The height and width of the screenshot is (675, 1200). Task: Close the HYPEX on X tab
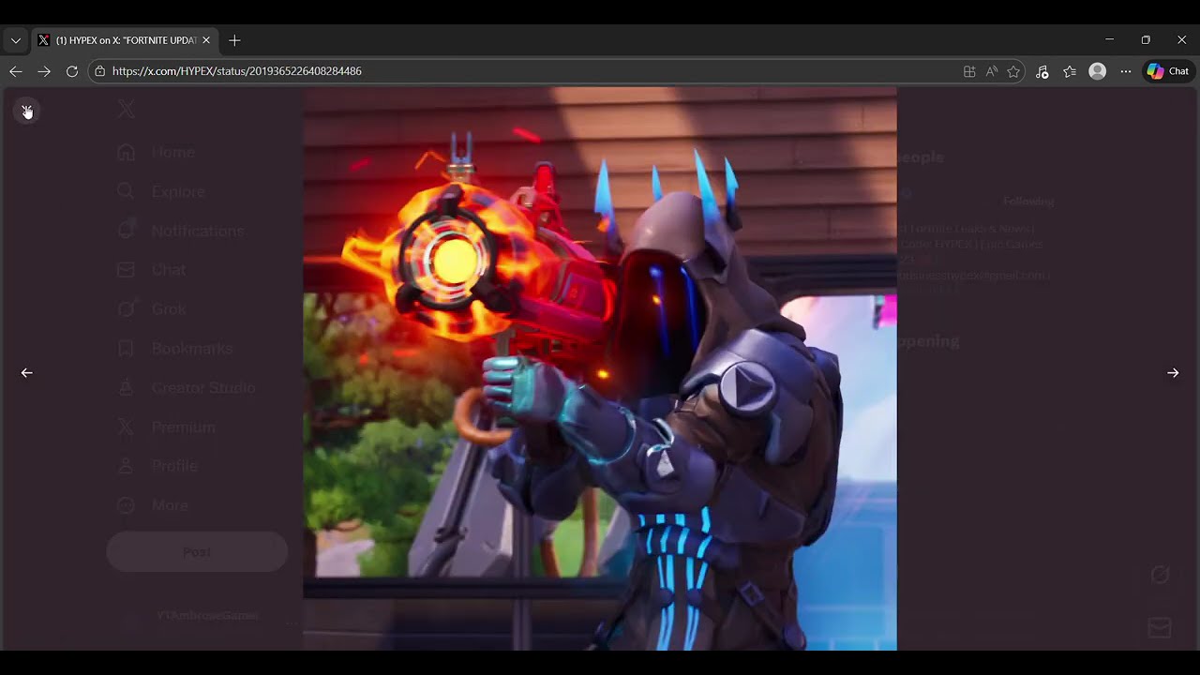click(206, 40)
